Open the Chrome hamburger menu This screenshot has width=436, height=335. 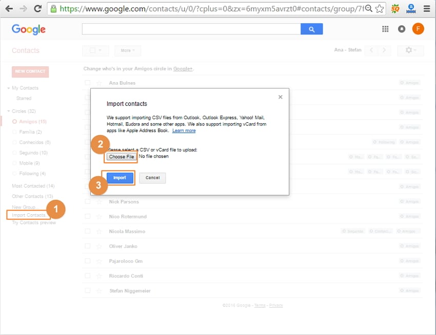[x=427, y=9]
